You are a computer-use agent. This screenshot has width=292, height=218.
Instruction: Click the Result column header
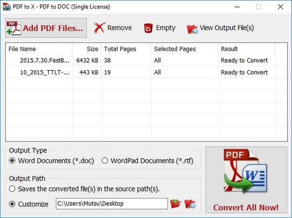click(x=247, y=49)
